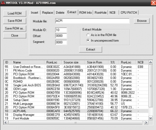This screenshot has width=156, height=130.
Task: Select PCI Option ROM row at 0006D558
Action: (x=76, y=93)
